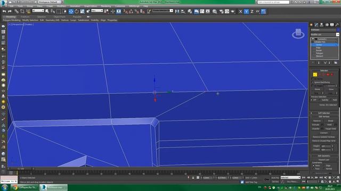The width and height of the screenshot is (341, 191).
Task: Select Preview Selection SubObj radio
Action: coord(320,100)
